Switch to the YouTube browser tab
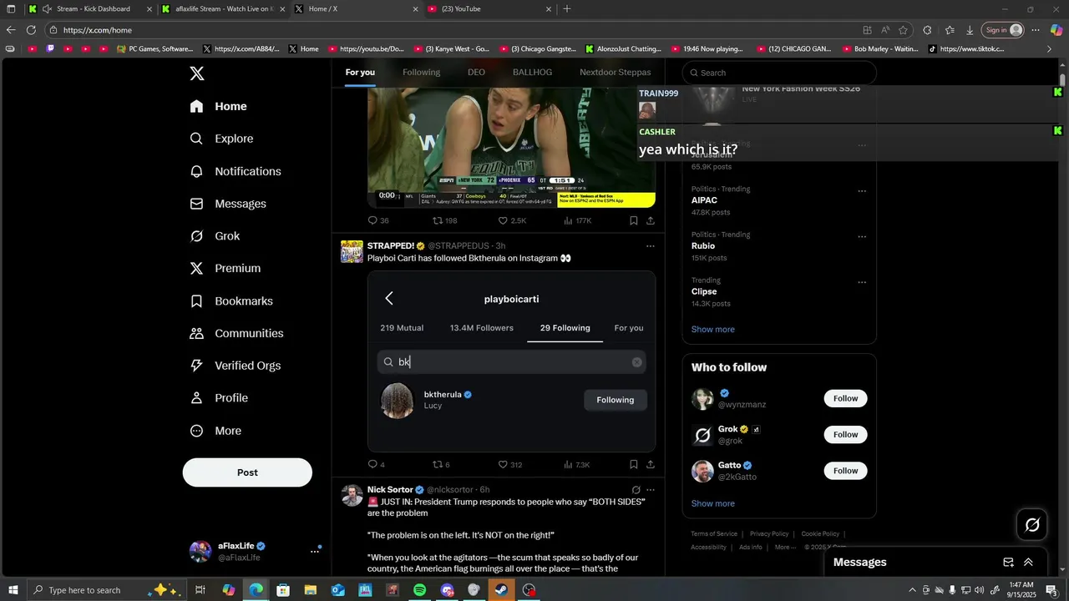The image size is (1069, 601). pos(491,9)
